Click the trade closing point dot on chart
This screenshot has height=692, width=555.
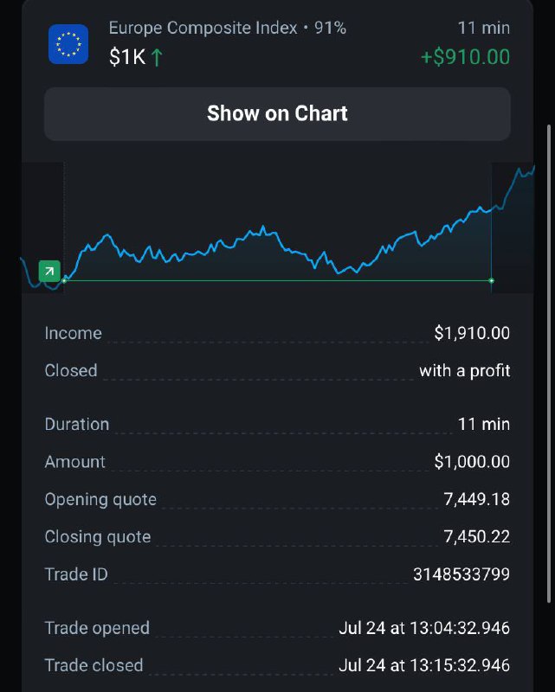coord(492,280)
